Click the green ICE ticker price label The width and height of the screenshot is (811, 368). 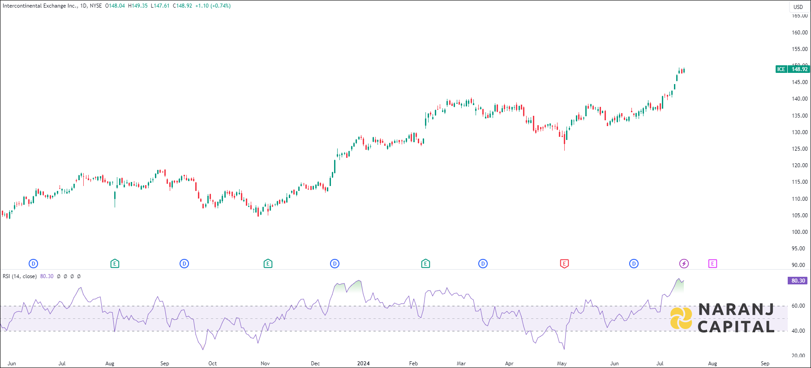click(793, 69)
